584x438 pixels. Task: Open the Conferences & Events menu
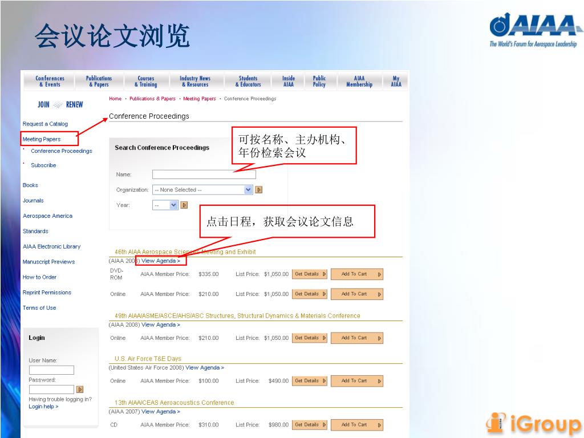click(50, 81)
